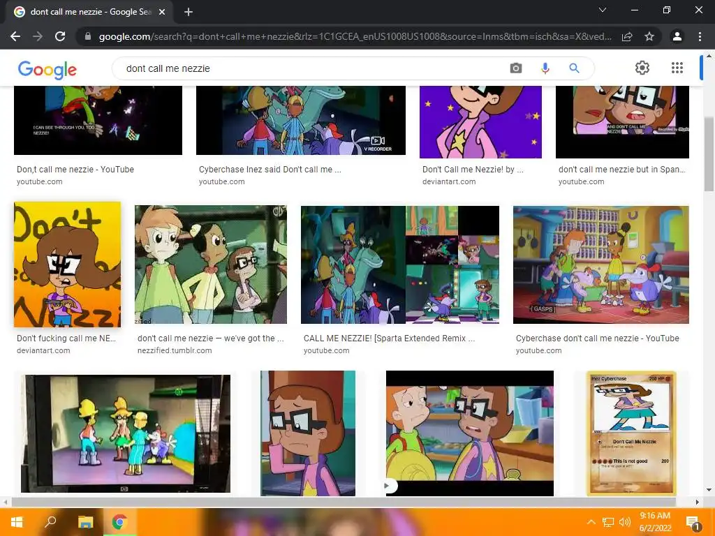The width and height of the screenshot is (715, 536).
Task: Open 'Don't Call me Nezzie! by' deviantart result
Action: click(x=473, y=170)
